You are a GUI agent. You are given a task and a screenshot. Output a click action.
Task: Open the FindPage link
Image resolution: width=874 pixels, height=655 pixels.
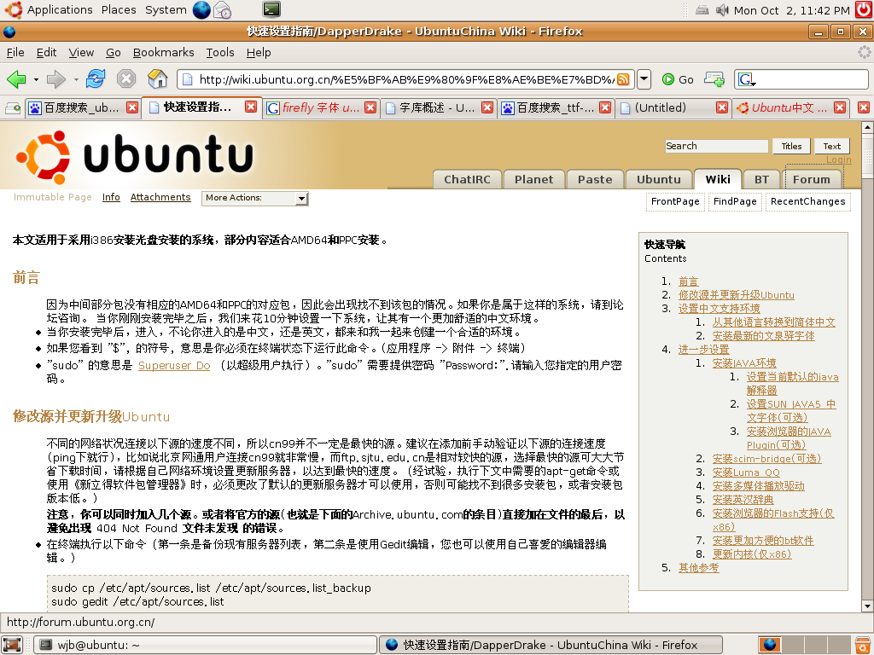pyautogui.click(x=735, y=201)
